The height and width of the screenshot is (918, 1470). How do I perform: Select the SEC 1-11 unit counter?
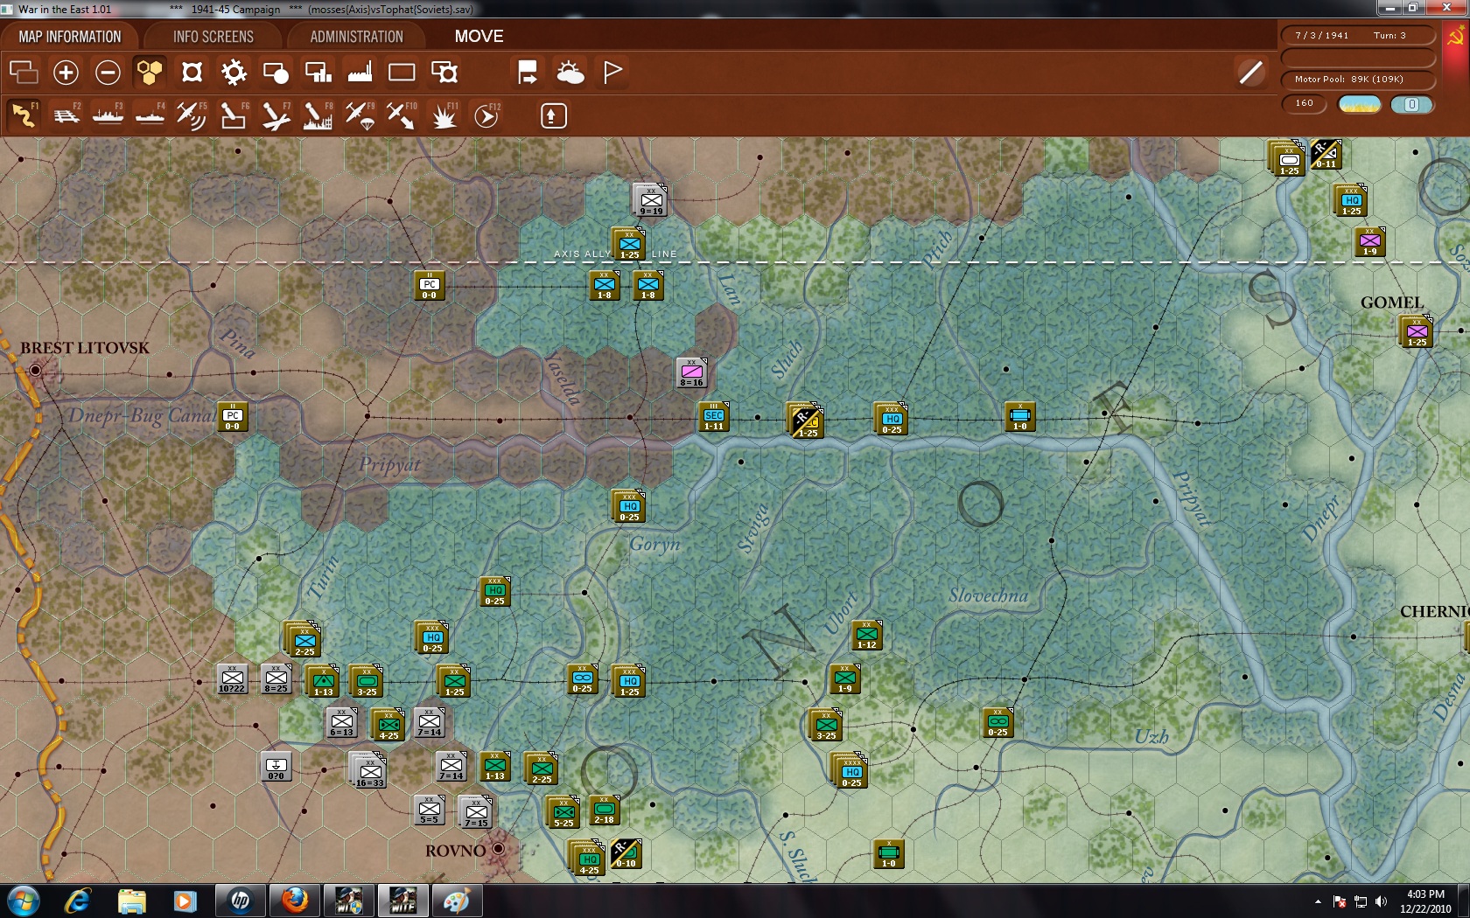(x=714, y=417)
